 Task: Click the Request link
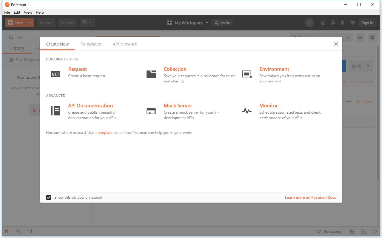[77, 69]
